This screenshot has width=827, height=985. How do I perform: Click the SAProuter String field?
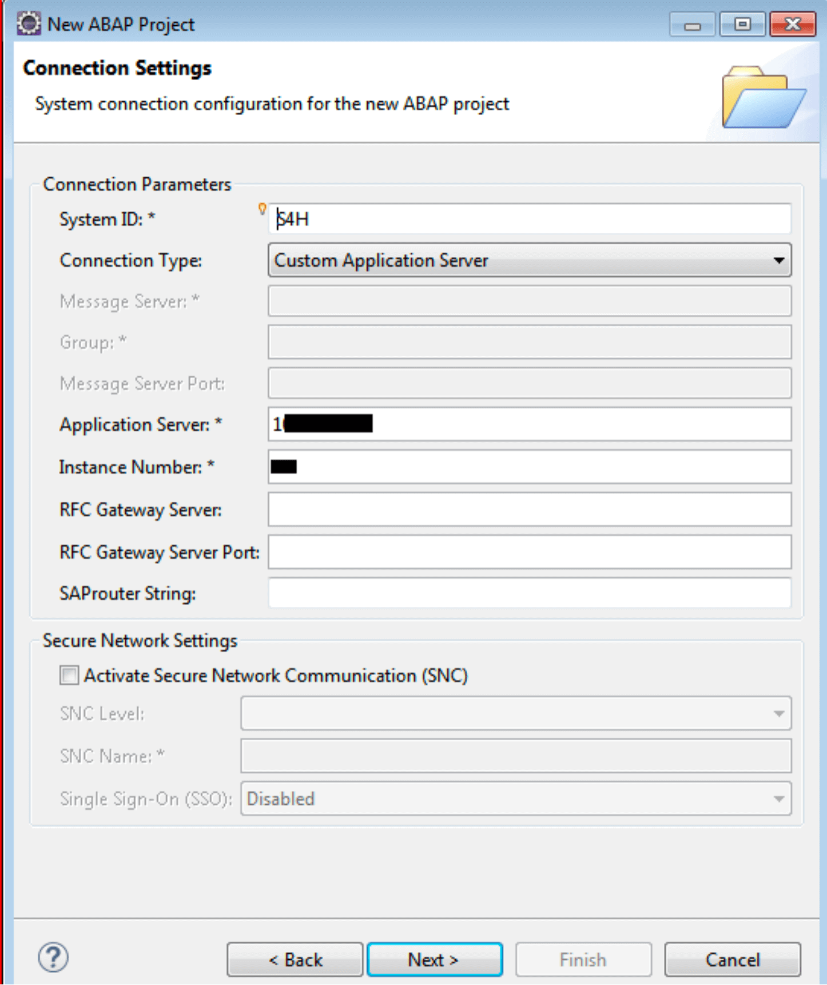click(530, 593)
